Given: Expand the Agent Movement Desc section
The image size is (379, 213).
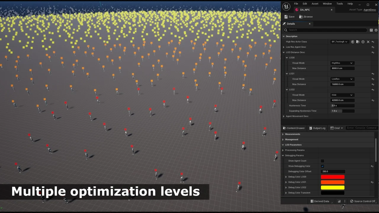Looking at the screenshot, I should (x=284, y=116).
